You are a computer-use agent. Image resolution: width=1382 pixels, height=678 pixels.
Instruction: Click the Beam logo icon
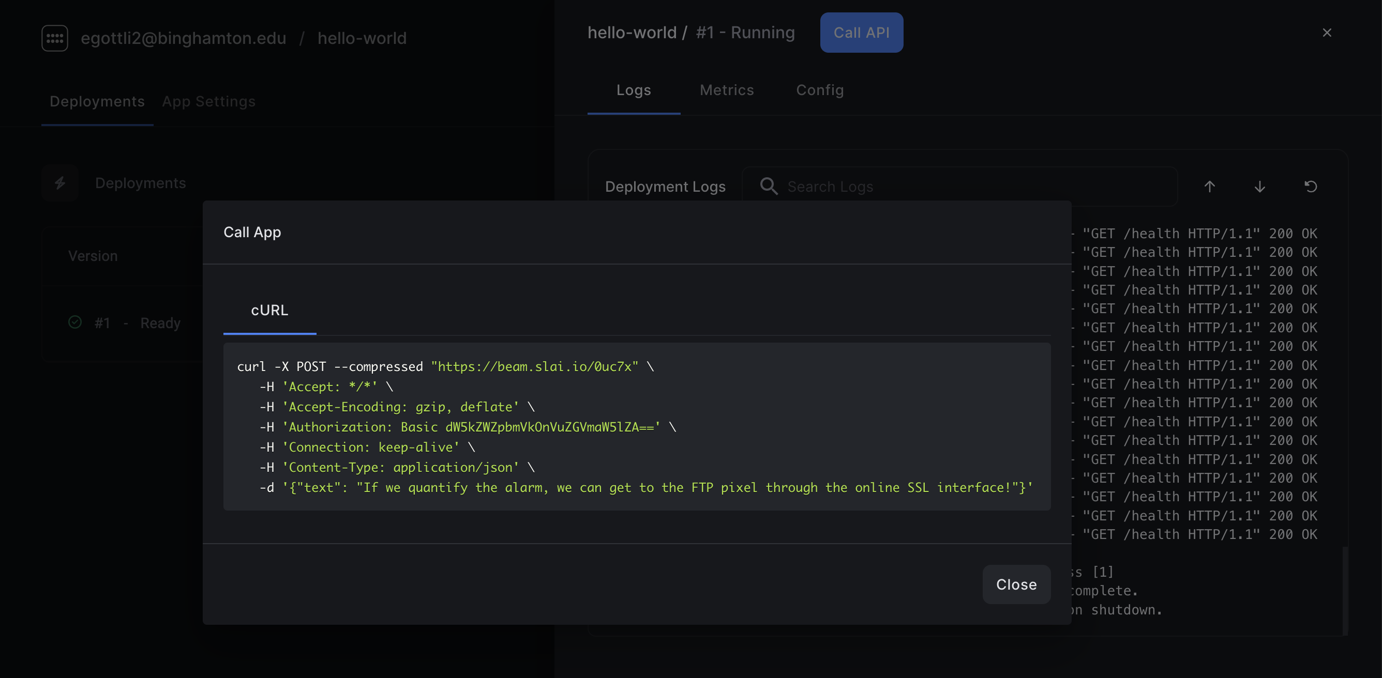55,38
